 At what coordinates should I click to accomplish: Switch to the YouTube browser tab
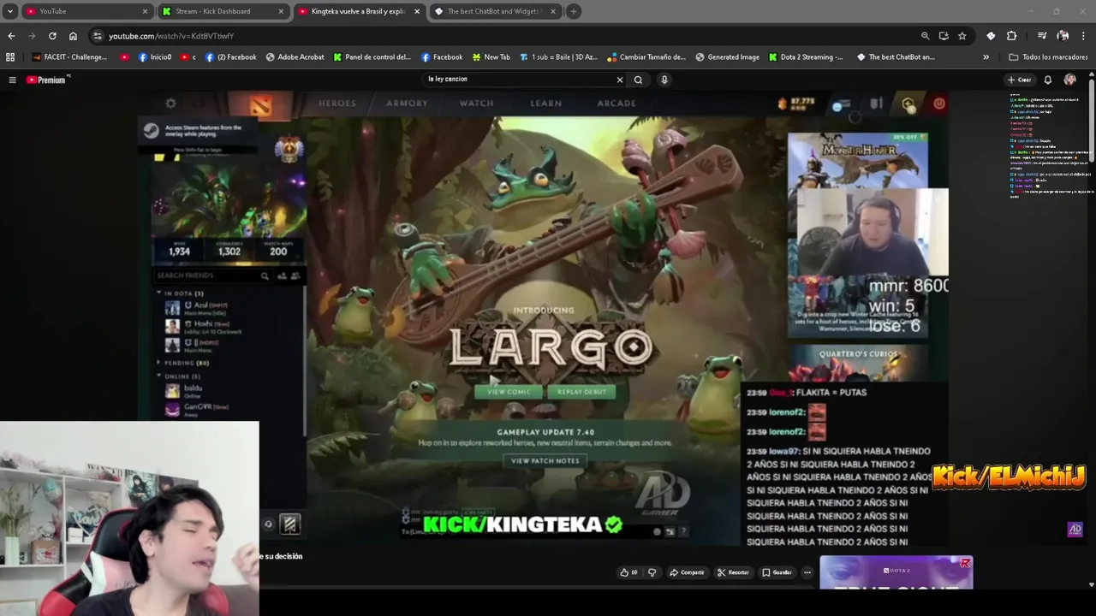click(x=86, y=11)
